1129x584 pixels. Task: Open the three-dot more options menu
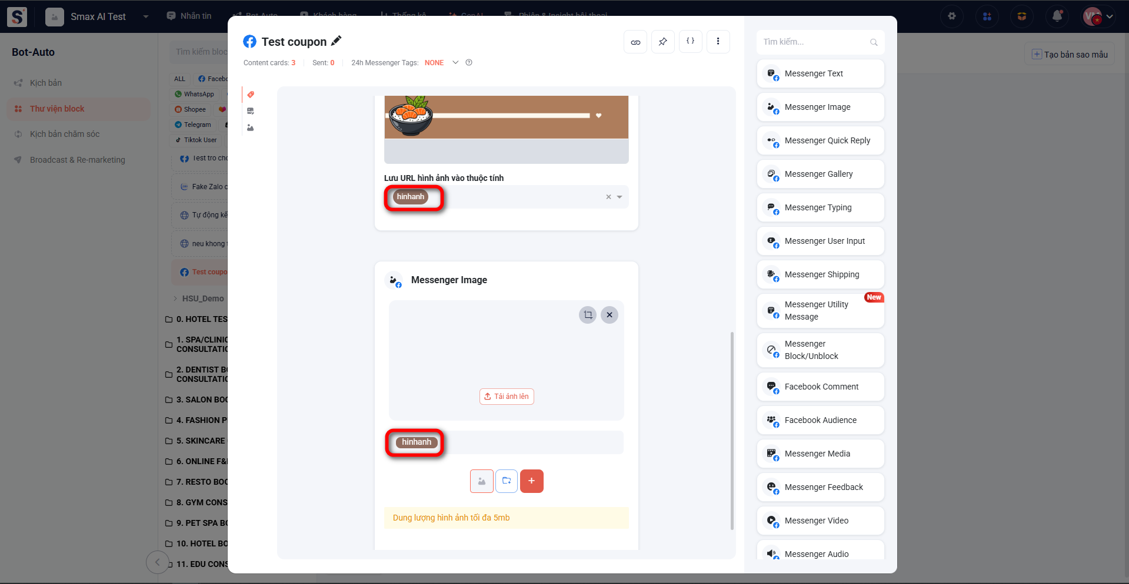[718, 42]
